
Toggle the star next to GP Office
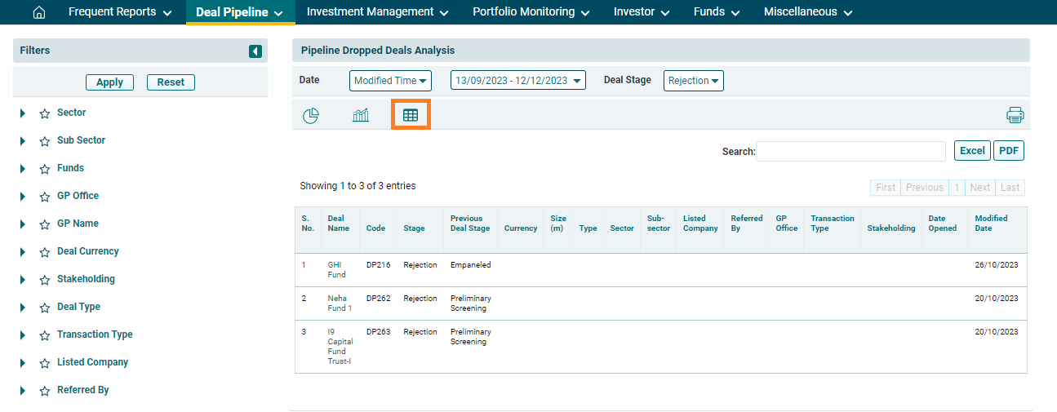click(45, 197)
